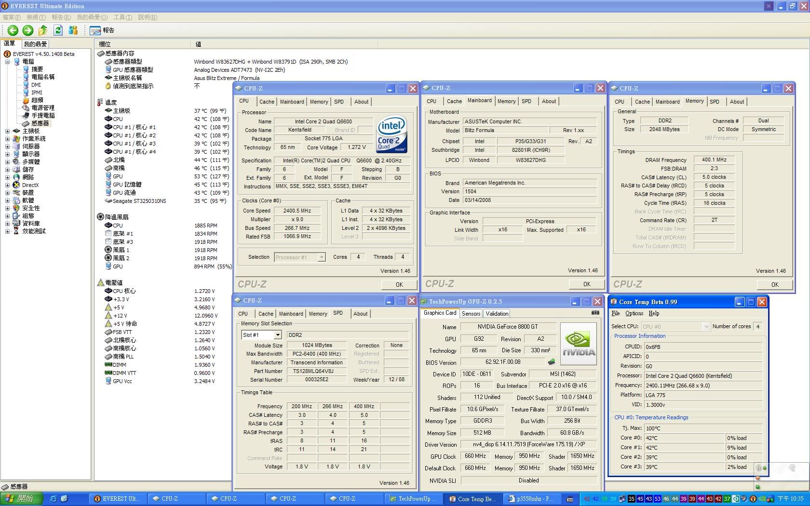The image size is (810, 506).
Task: Click Internet Explorer quick launch icon
Action: [54, 499]
